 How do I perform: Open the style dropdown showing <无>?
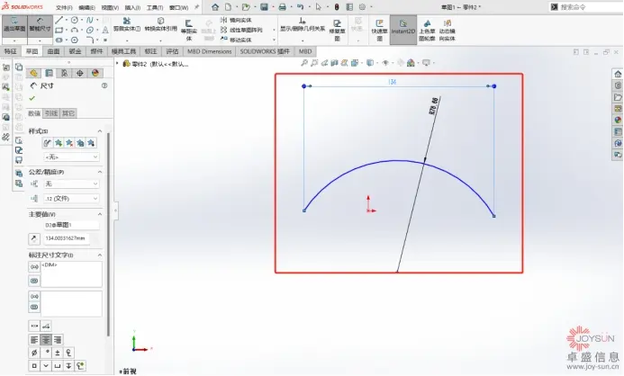[x=71, y=157]
